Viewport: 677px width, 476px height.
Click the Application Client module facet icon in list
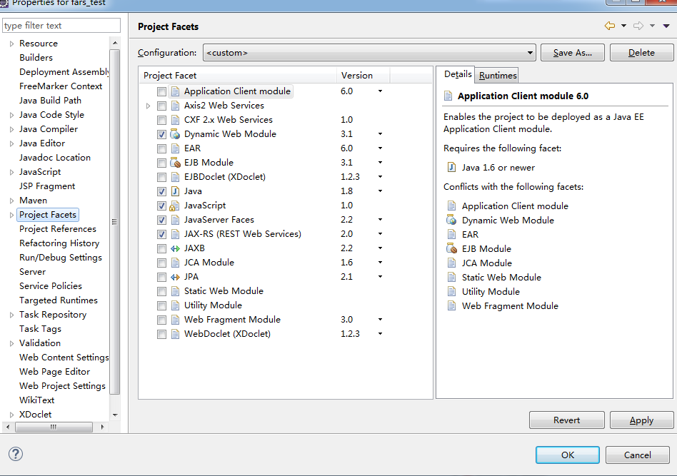(x=175, y=91)
